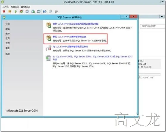Minimize the background Explorer window
This screenshot has width=166, height=132.
(162, 17)
